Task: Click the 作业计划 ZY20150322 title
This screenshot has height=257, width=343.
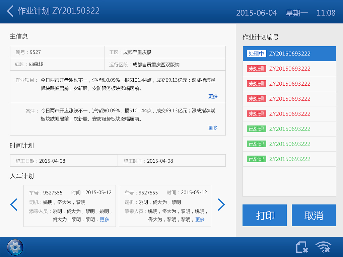Action: point(58,11)
